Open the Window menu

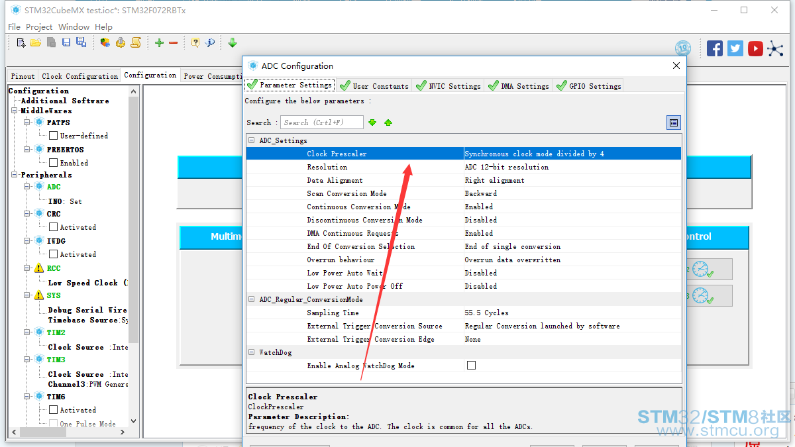point(74,27)
